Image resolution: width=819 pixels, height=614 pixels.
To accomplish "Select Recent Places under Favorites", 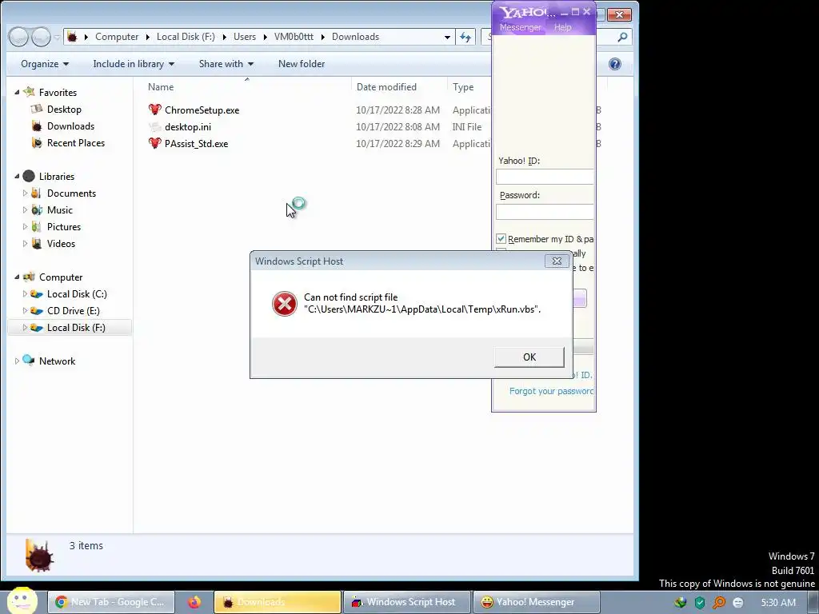I will coord(76,142).
